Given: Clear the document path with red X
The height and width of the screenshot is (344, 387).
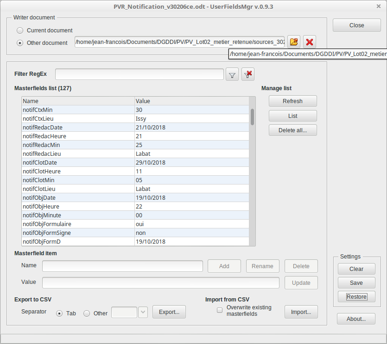Looking at the screenshot, I should pos(310,42).
